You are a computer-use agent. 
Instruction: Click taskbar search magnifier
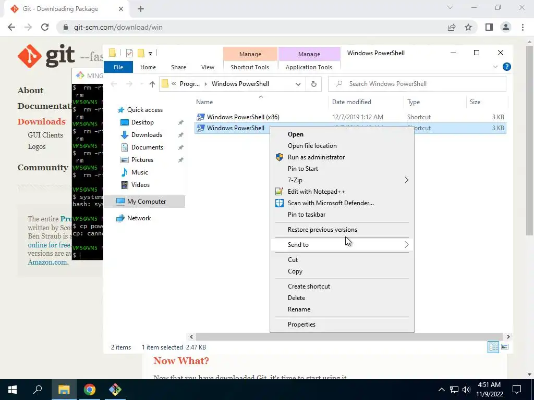point(38,390)
